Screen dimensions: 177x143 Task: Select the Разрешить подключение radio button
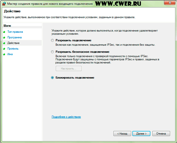[x=53, y=40]
